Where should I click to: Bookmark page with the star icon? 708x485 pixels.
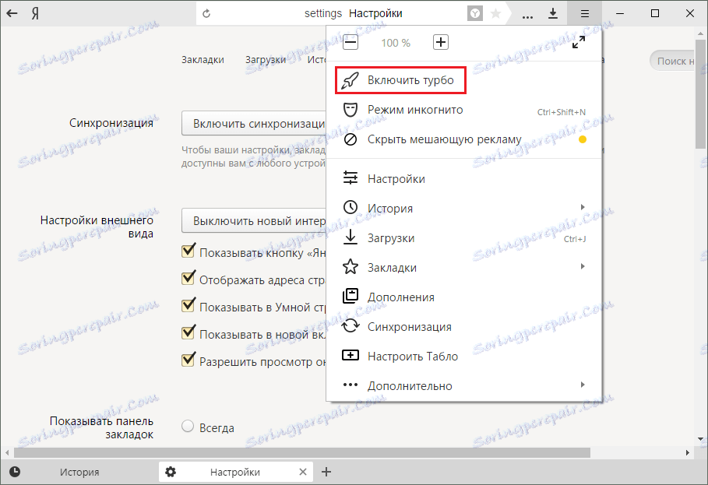[495, 14]
